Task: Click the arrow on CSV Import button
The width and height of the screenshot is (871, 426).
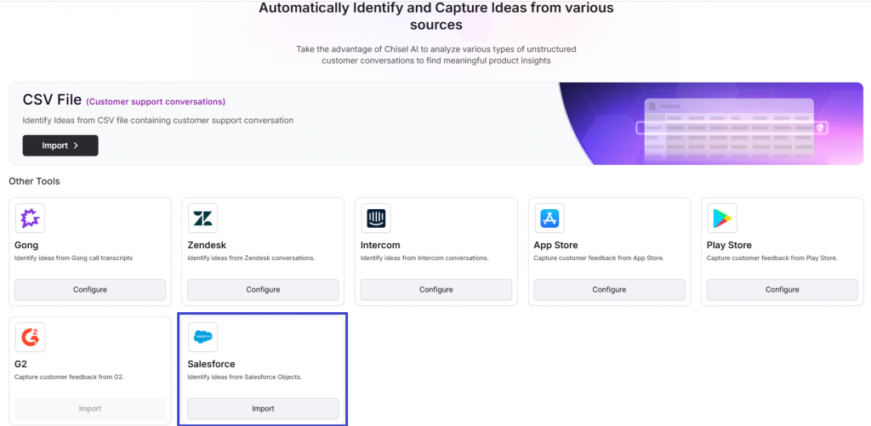Action: point(76,145)
